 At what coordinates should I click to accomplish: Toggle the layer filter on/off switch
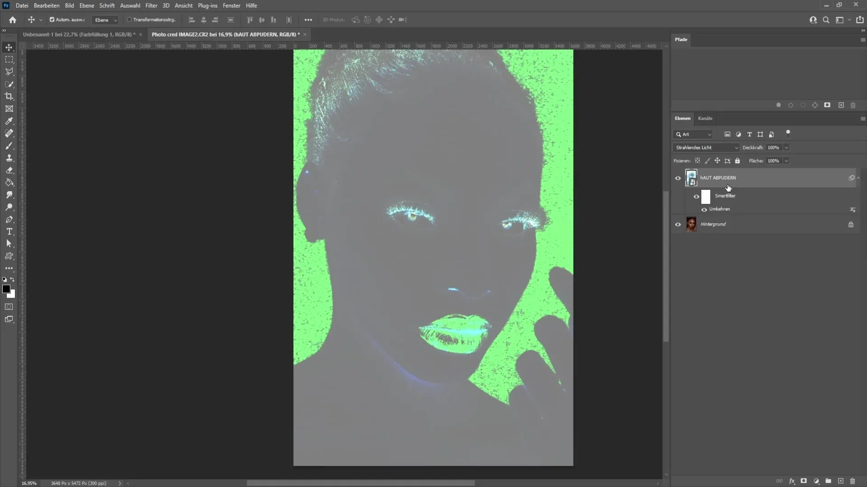(x=788, y=133)
